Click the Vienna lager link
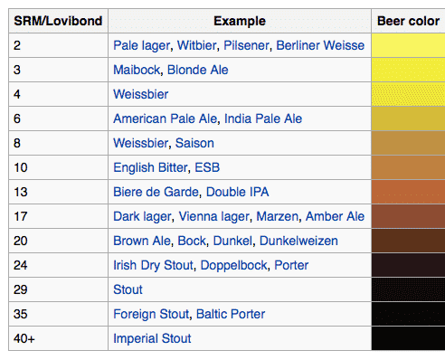445x360 pixels. pos(213,216)
